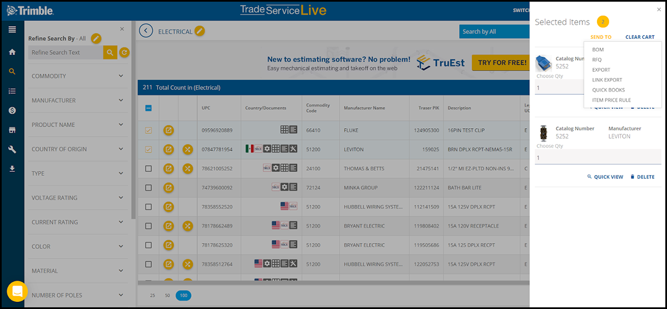Screen dimensions: 667x309
Task: Open QUICK VIEW for the Leviton cart item
Action: click(x=605, y=177)
